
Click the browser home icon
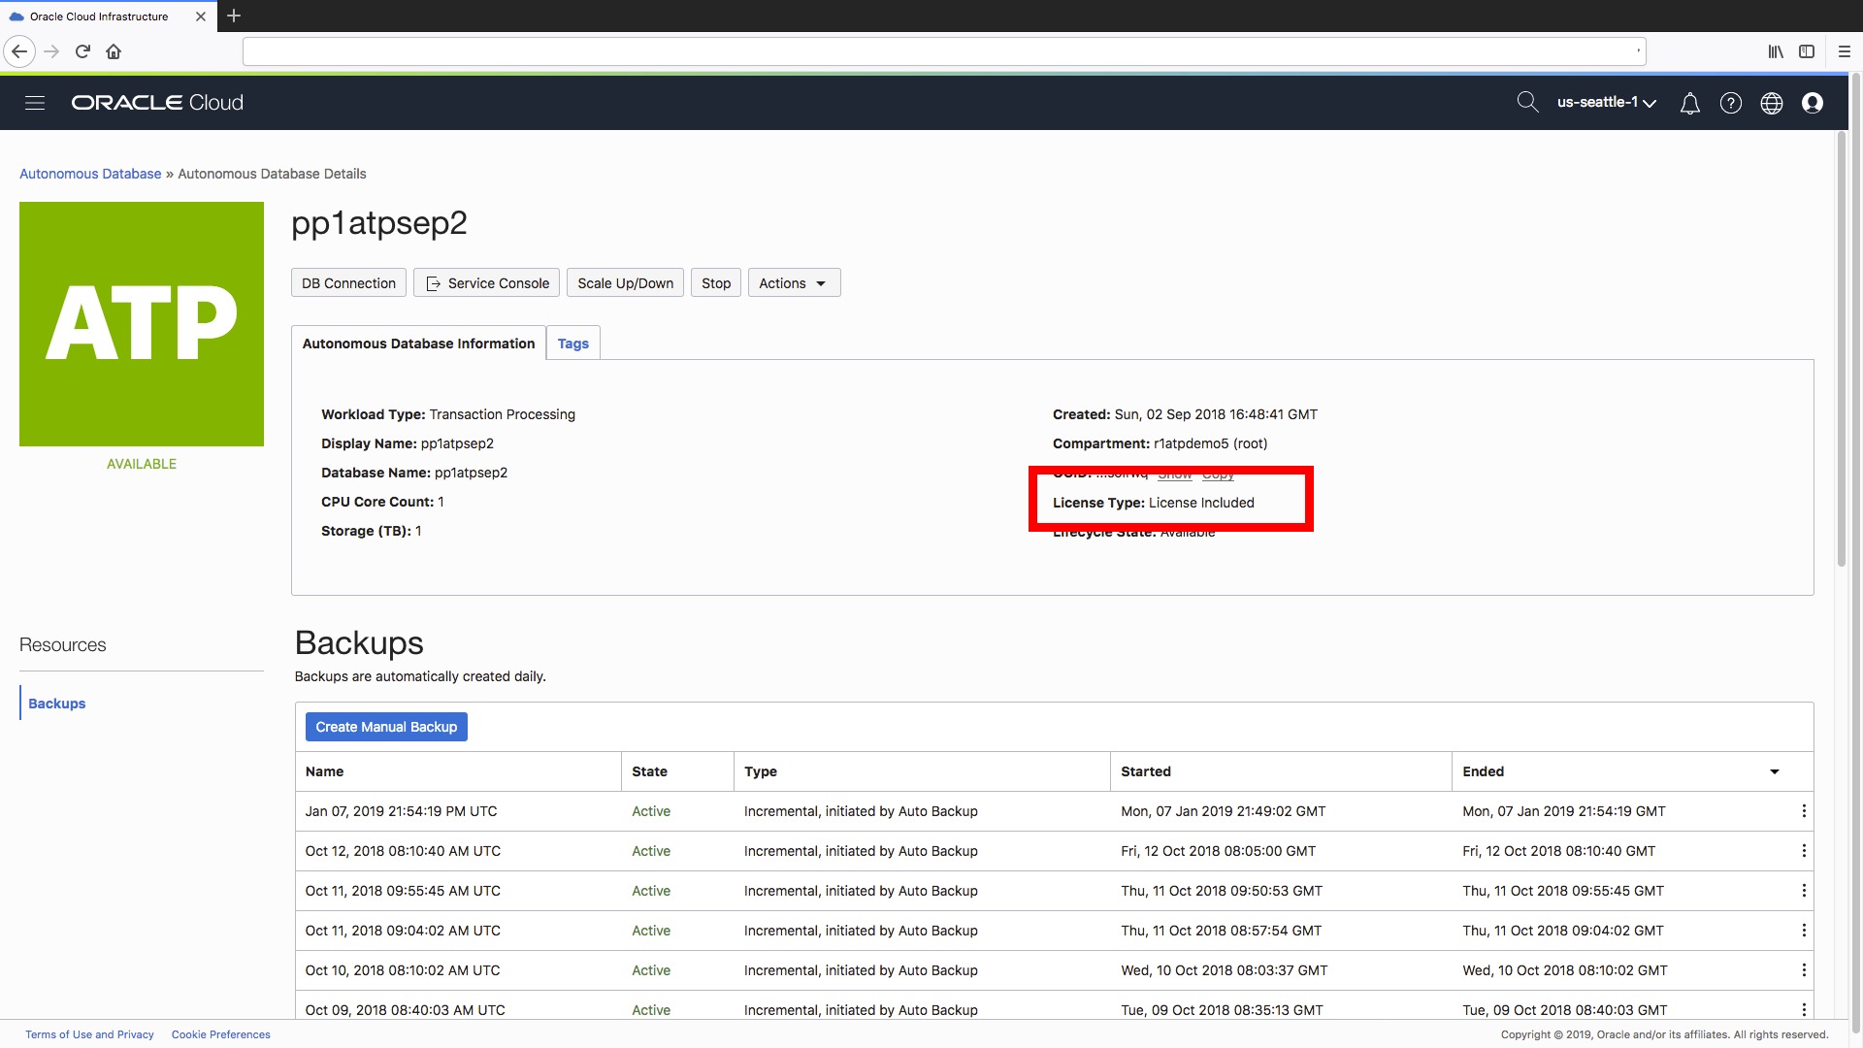click(114, 51)
